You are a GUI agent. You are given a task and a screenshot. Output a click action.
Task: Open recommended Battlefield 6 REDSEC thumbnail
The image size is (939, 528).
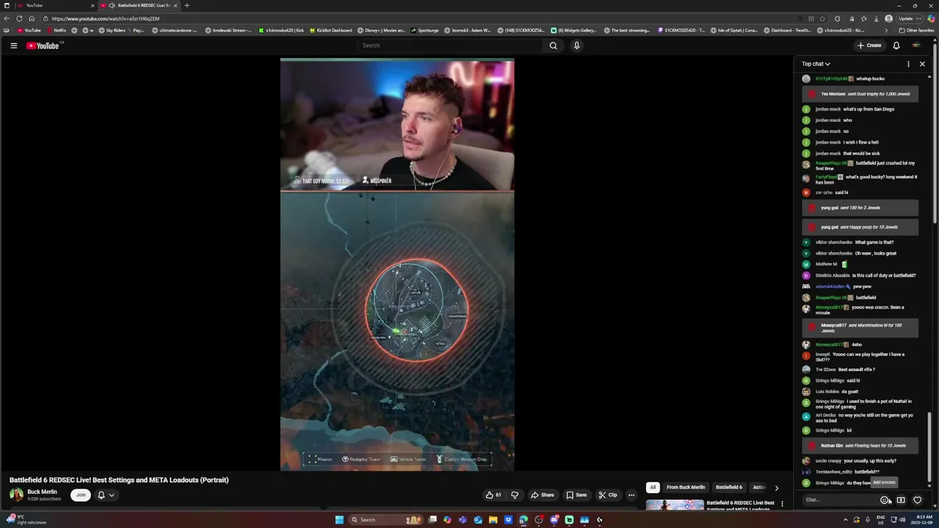click(675, 505)
